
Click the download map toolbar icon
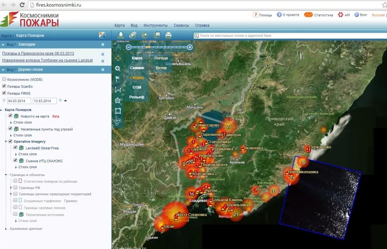121,35
